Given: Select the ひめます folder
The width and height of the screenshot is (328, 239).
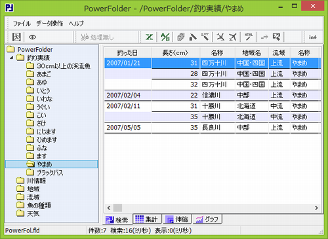Looking at the screenshot, I should (x=41, y=139).
